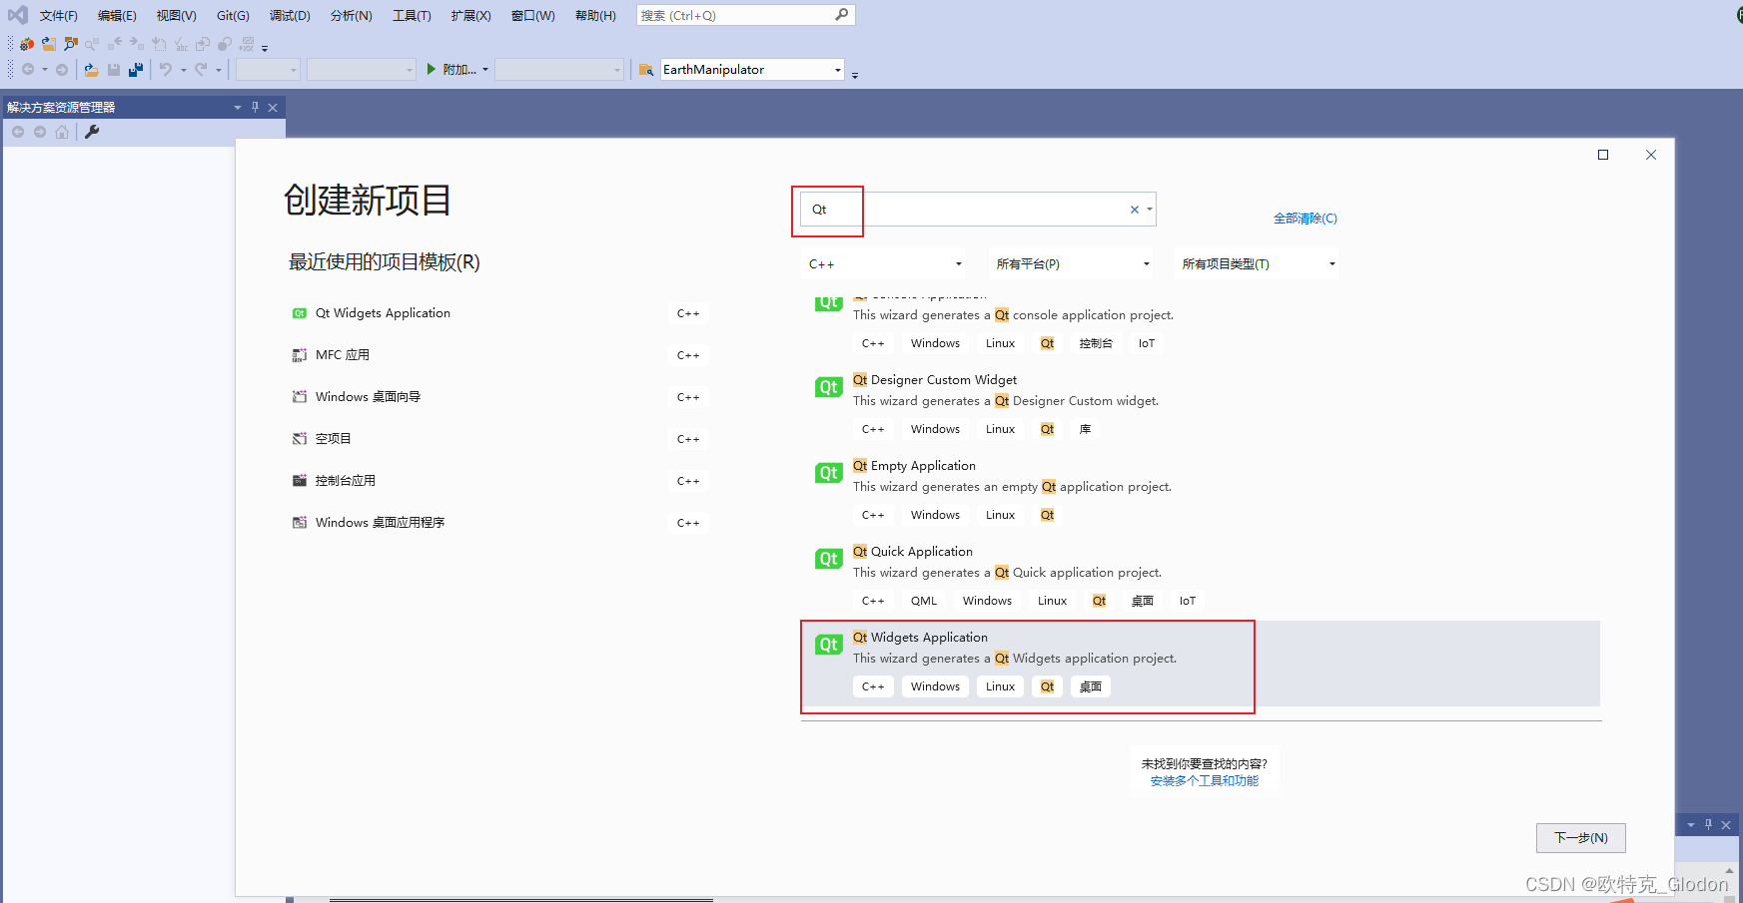Expand the upper toolbar overflow options arrow
1743x903 pixels.
265,47
